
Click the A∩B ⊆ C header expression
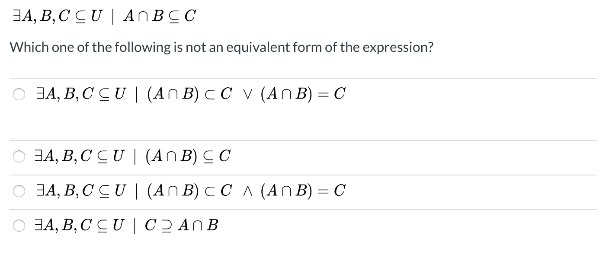coord(160,15)
